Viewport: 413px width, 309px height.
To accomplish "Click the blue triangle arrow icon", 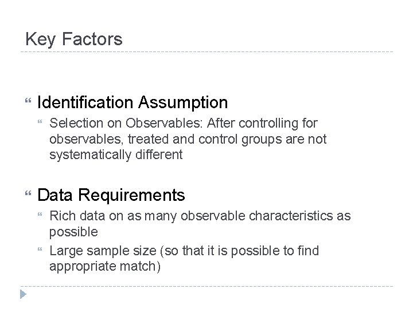I will click(23, 294).
